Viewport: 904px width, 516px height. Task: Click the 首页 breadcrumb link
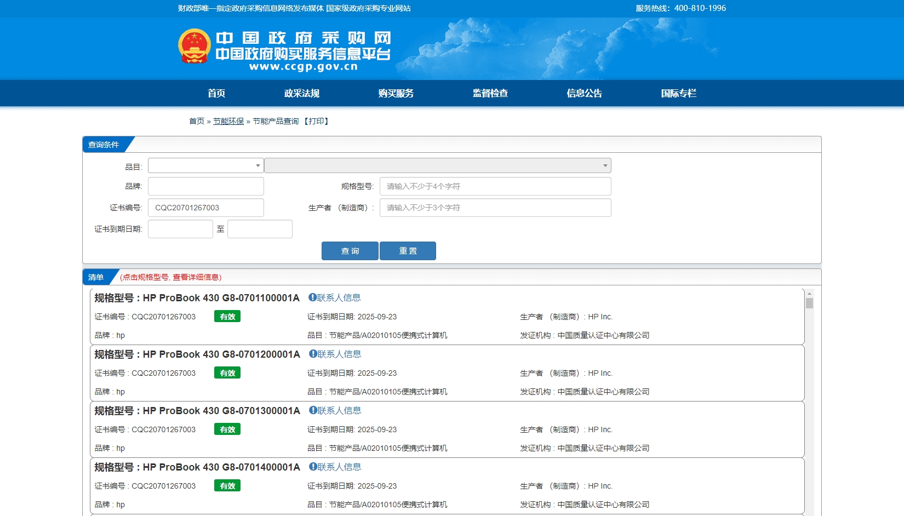[x=197, y=121]
